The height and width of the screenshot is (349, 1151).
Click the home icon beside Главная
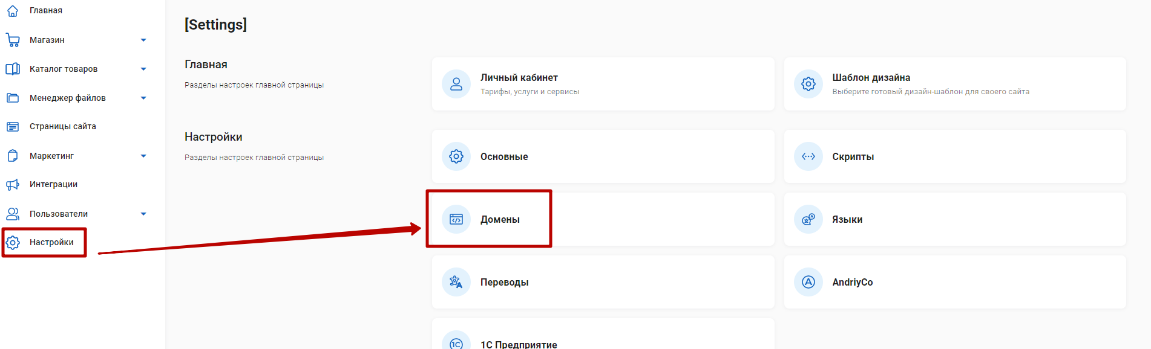coord(13,10)
